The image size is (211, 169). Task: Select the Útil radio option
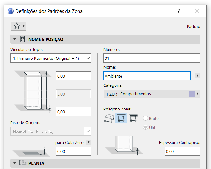tap(146, 128)
